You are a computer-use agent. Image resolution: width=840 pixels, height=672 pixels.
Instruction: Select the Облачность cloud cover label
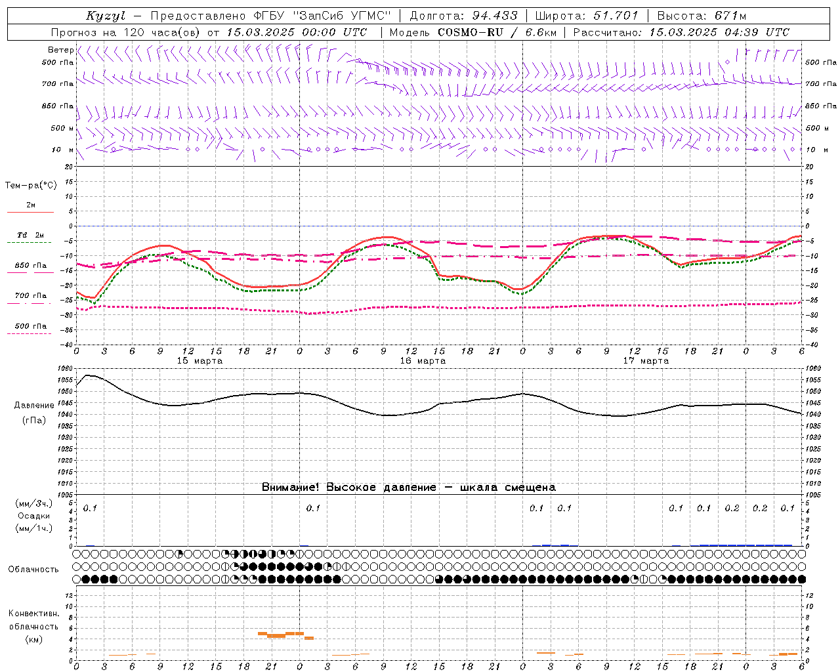33,569
